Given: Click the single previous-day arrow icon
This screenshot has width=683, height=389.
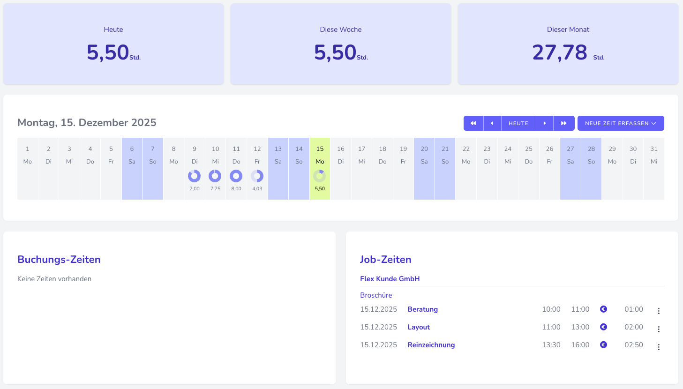Looking at the screenshot, I should click(x=492, y=123).
